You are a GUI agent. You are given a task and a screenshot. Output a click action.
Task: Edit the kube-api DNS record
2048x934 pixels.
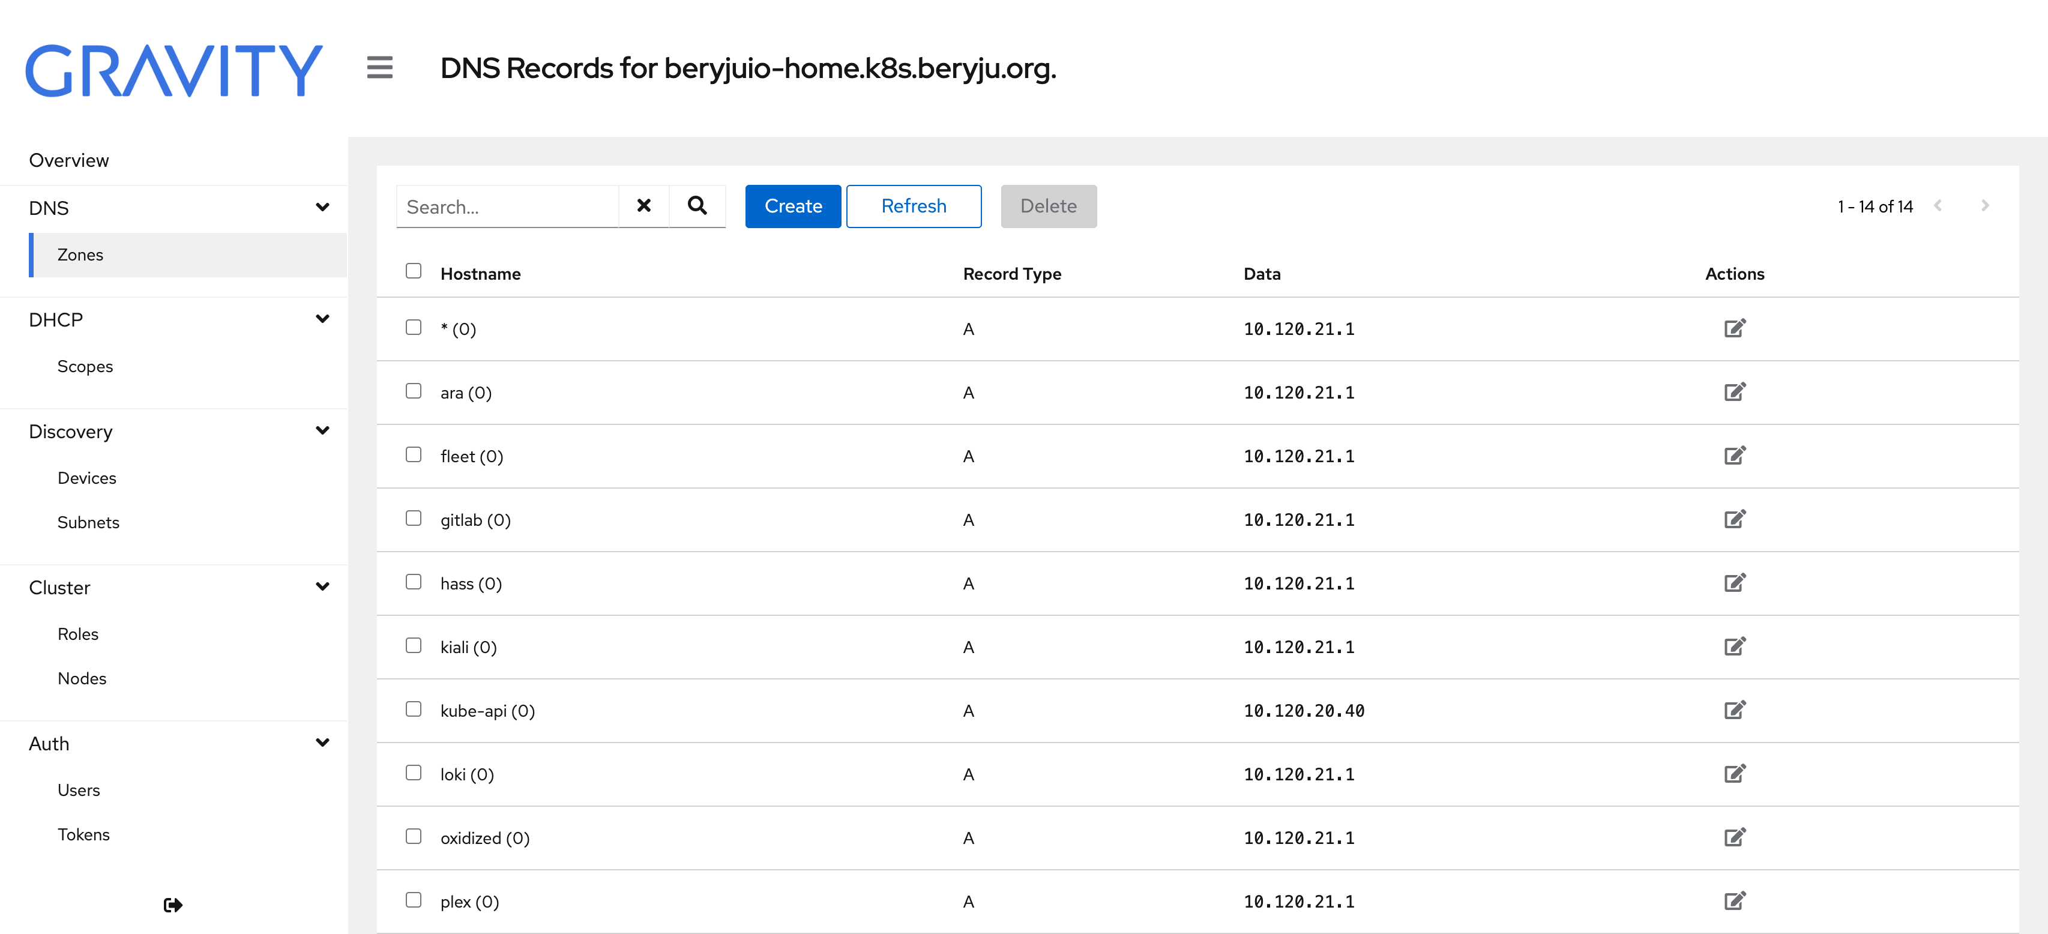tap(1734, 710)
